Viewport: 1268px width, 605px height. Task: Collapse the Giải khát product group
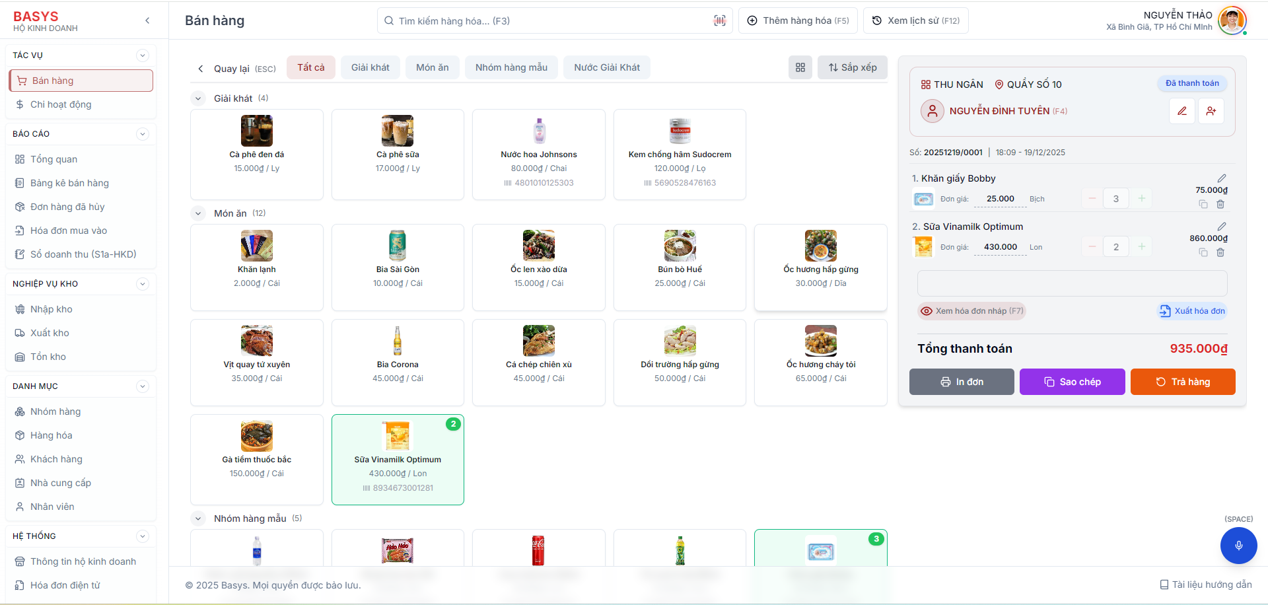click(198, 98)
